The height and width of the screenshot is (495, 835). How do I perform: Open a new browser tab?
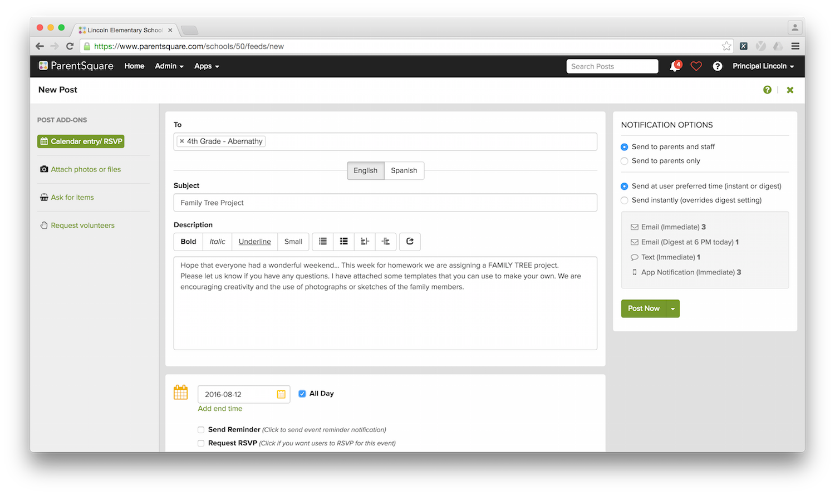point(189,30)
